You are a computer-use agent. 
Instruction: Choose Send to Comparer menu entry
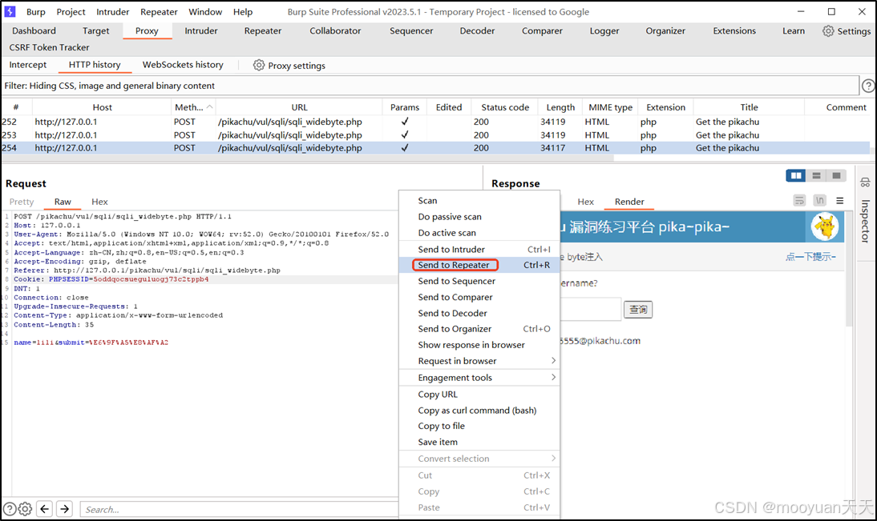(x=479, y=297)
